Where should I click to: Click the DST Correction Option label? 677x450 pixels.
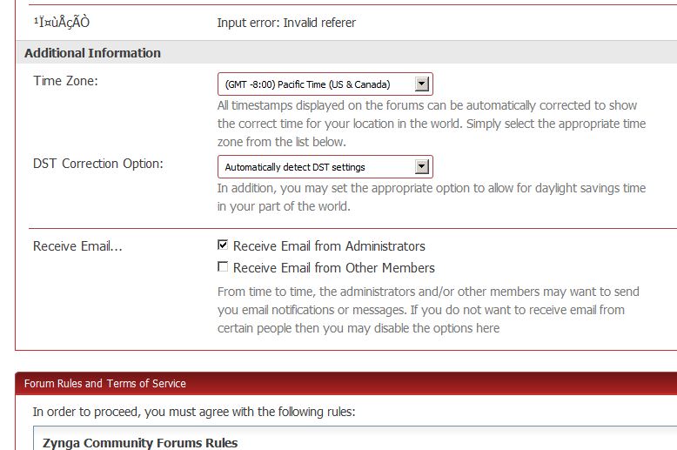[98, 164]
